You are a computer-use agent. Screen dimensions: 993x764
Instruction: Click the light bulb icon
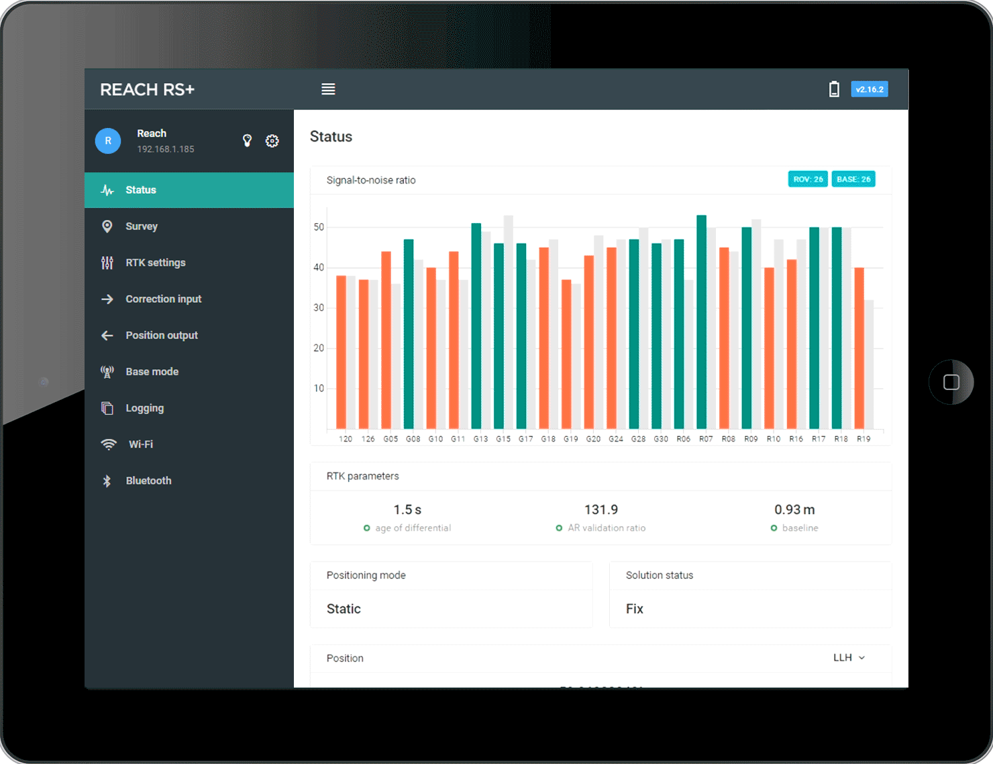[247, 141]
